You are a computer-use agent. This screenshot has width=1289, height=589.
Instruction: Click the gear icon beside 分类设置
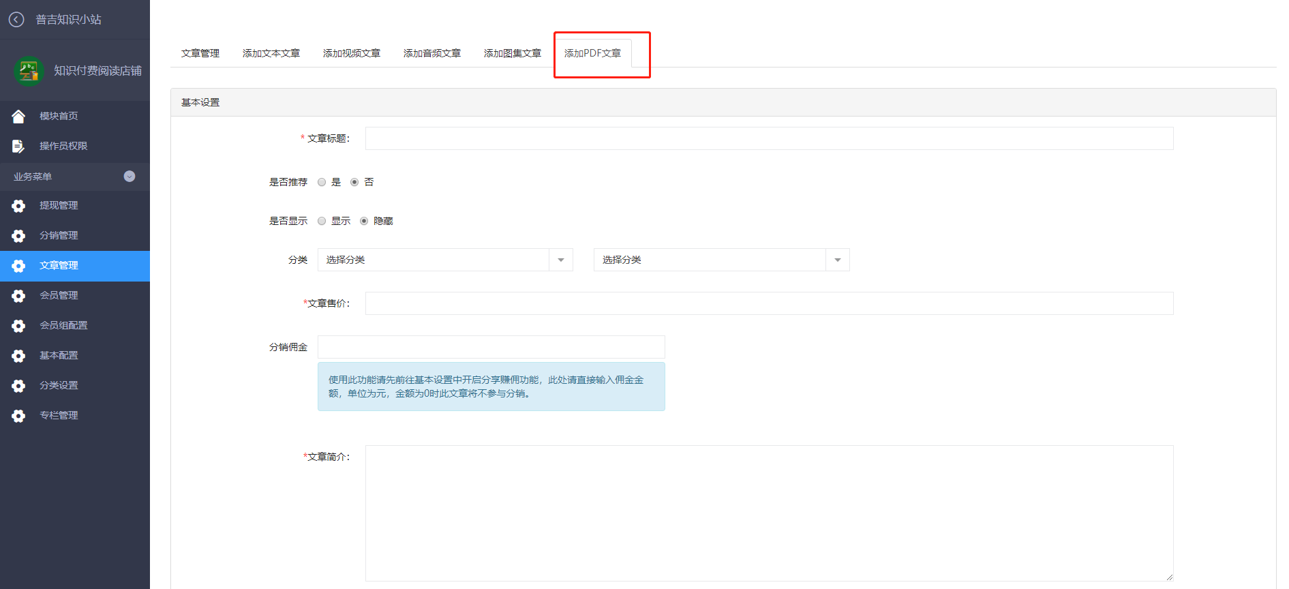click(18, 386)
